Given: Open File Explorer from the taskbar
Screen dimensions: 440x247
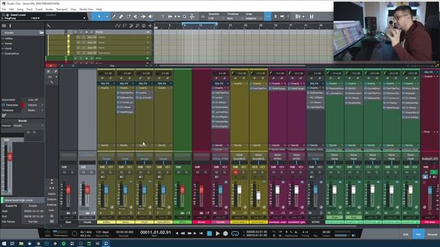Looking at the screenshot, I should (x=21, y=244).
